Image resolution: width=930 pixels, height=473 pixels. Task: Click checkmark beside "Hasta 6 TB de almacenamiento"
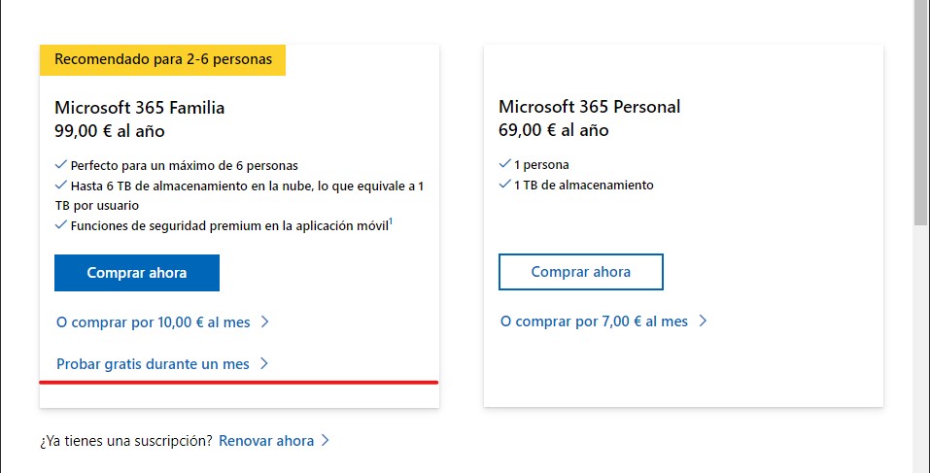(x=61, y=186)
